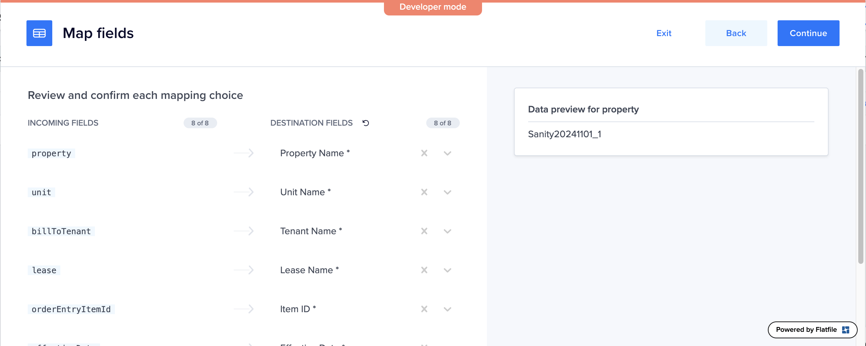Clear the Property Name mapping
Image resolution: width=866 pixels, height=346 pixels.
424,153
